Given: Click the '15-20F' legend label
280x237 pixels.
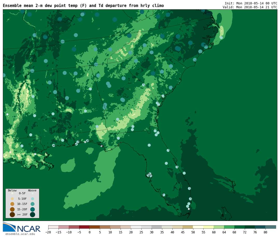Looking at the screenshot, I should [22, 209].
